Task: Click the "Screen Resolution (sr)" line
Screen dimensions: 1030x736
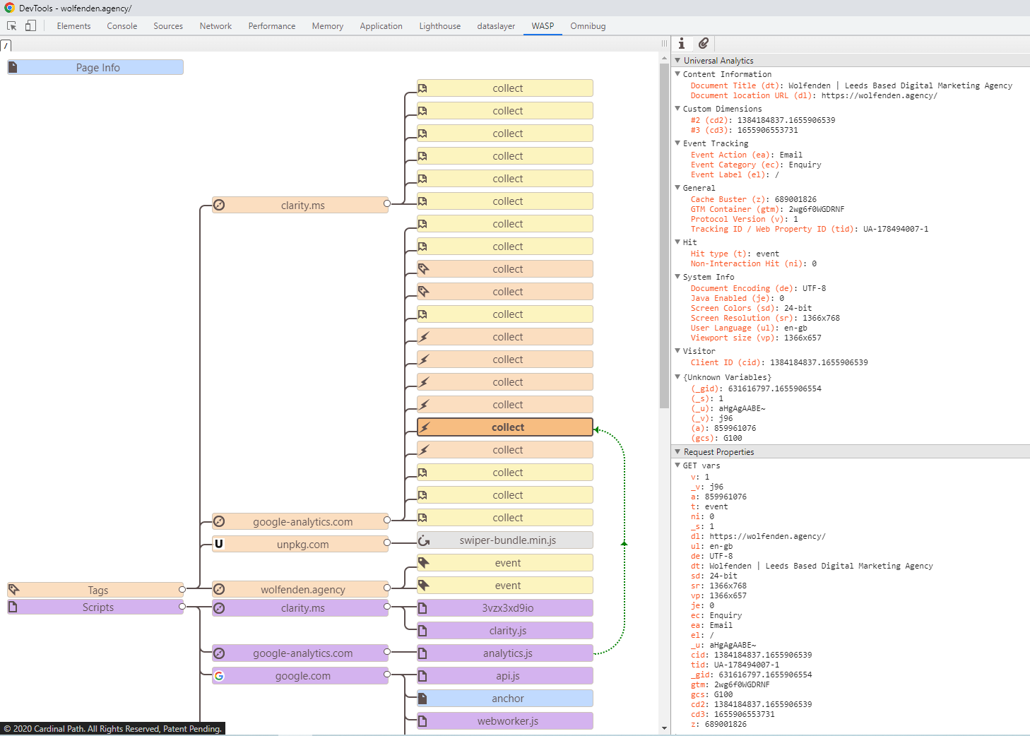Action: pos(765,318)
